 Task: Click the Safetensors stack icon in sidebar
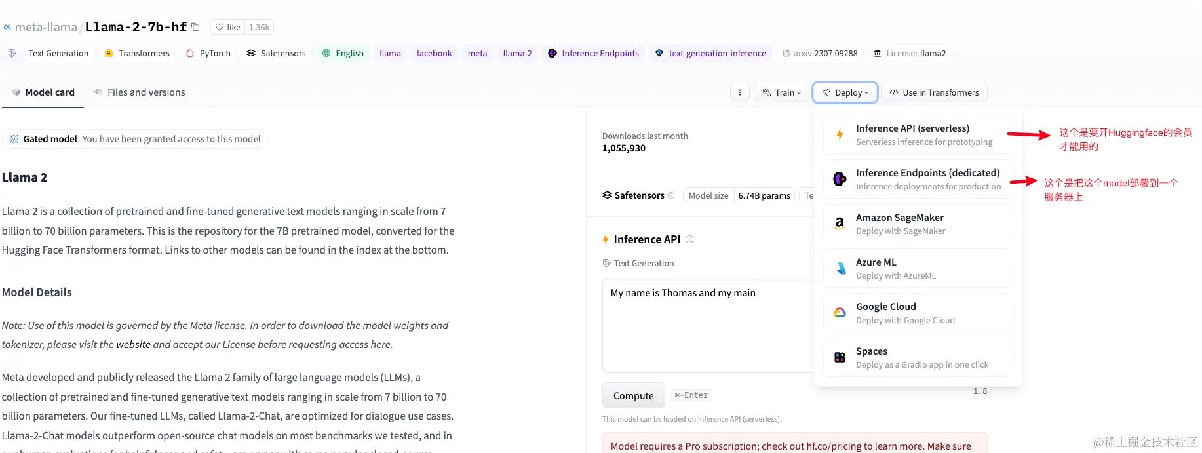pos(607,195)
